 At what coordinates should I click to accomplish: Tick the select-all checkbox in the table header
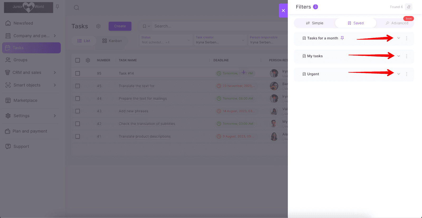78,60
